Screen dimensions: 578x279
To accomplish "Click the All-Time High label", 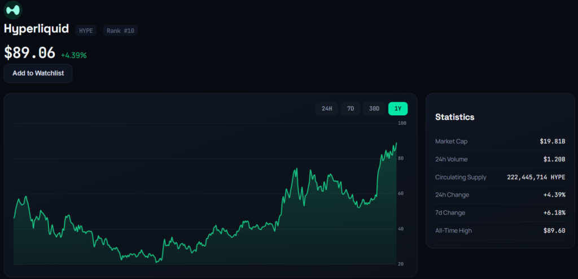I will (453, 230).
